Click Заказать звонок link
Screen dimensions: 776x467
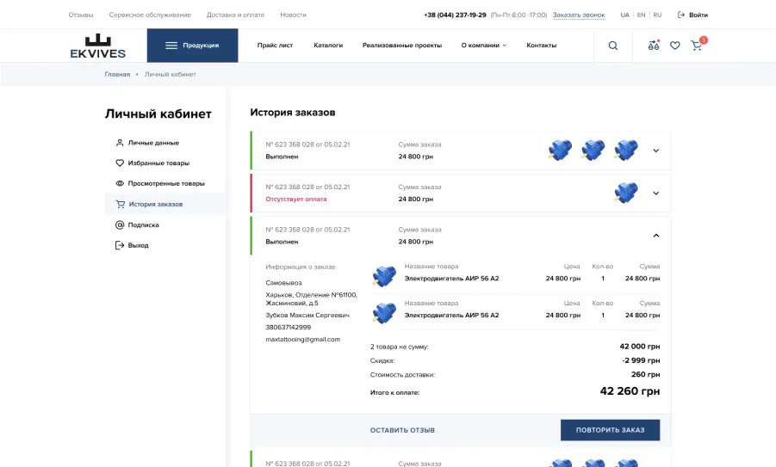(x=579, y=15)
